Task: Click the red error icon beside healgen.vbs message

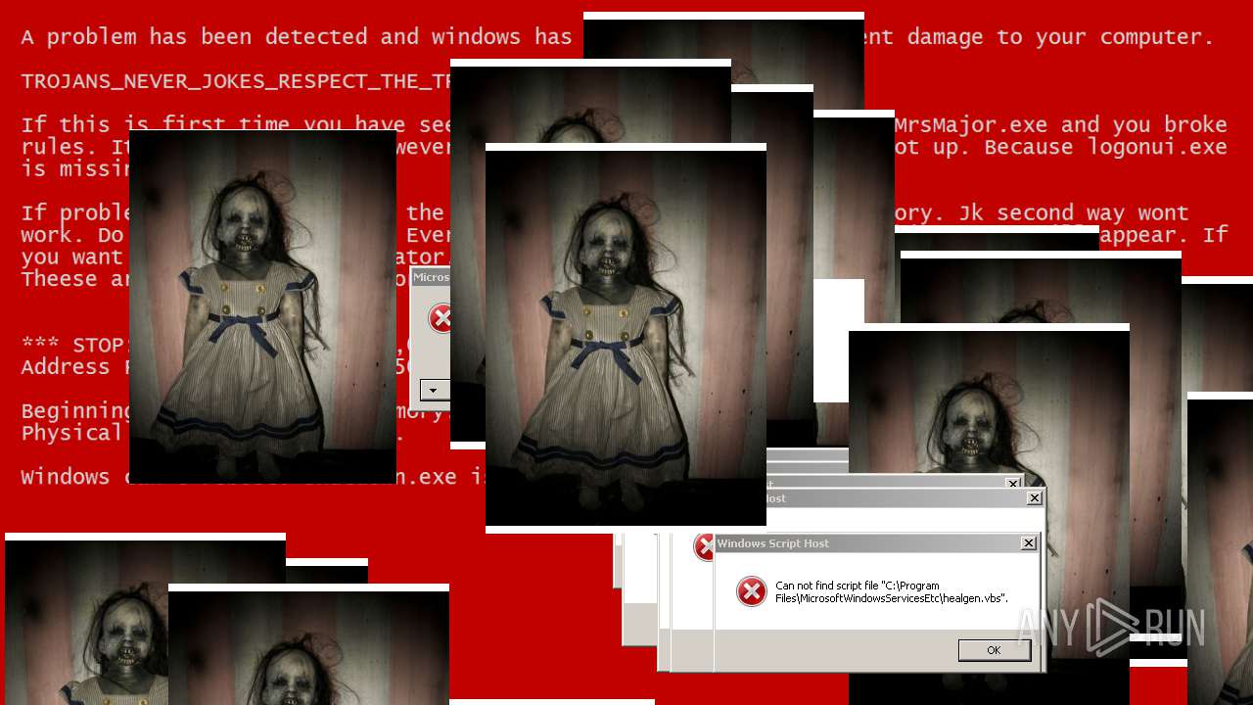Action: pos(752,590)
